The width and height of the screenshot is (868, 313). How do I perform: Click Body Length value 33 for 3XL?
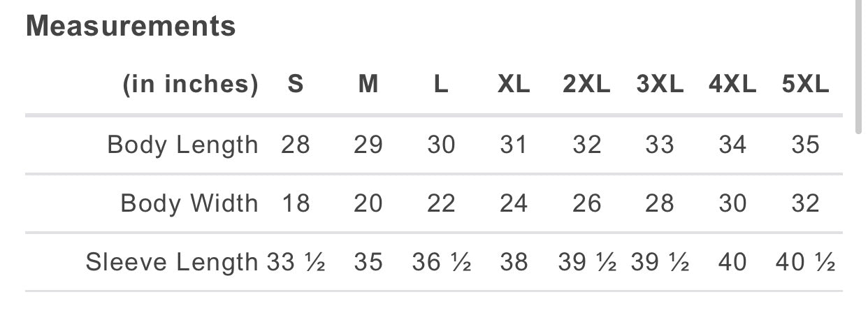click(x=660, y=145)
